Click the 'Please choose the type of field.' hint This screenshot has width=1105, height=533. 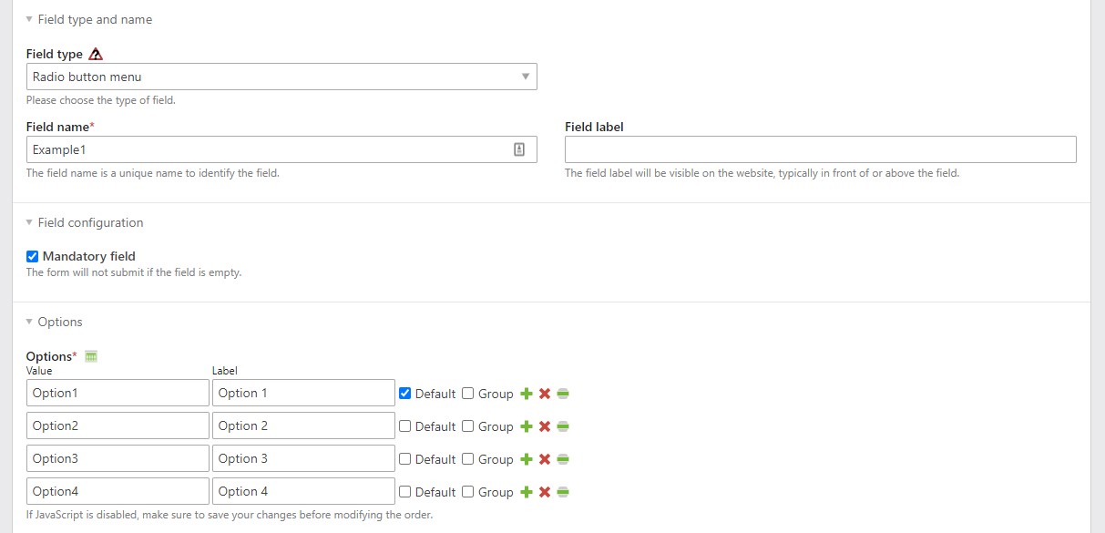point(101,100)
